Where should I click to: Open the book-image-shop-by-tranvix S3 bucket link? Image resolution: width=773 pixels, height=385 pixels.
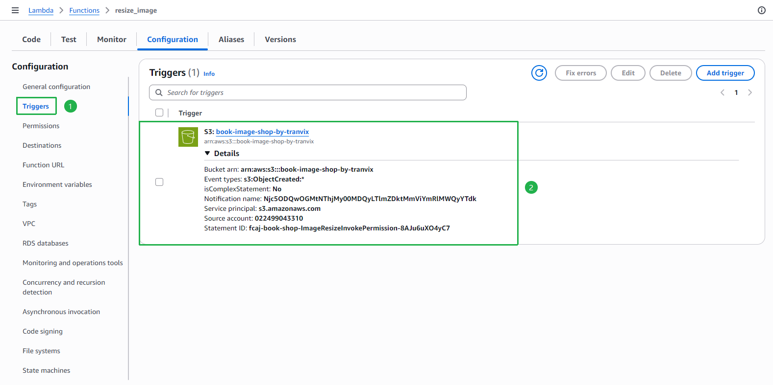[262, 132]
